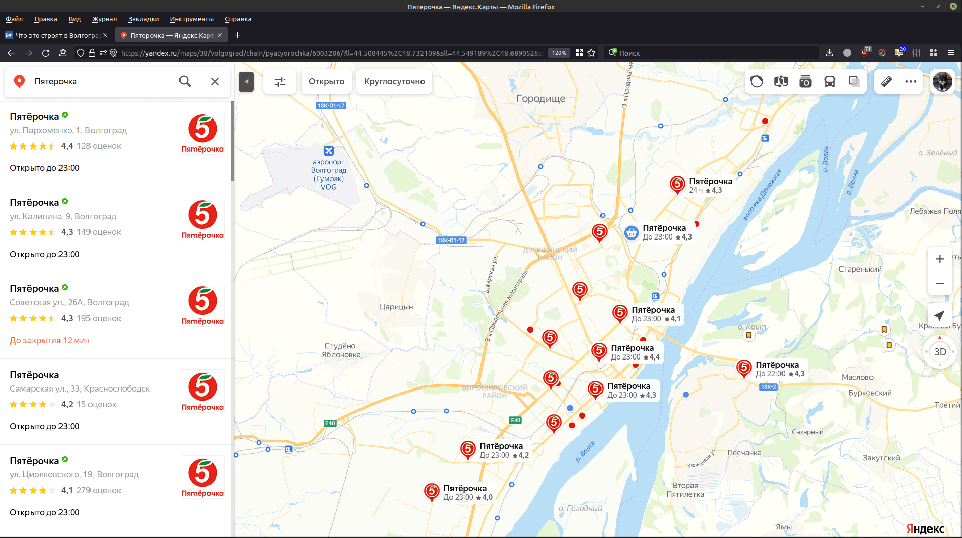
Task: Click 'До закрытия 12 мин' status text
Action: pyautogui.click(x=50, y=340)
